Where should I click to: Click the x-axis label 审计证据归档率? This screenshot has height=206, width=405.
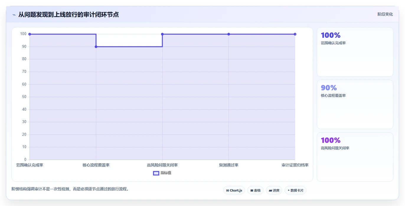tap(295, 165)
